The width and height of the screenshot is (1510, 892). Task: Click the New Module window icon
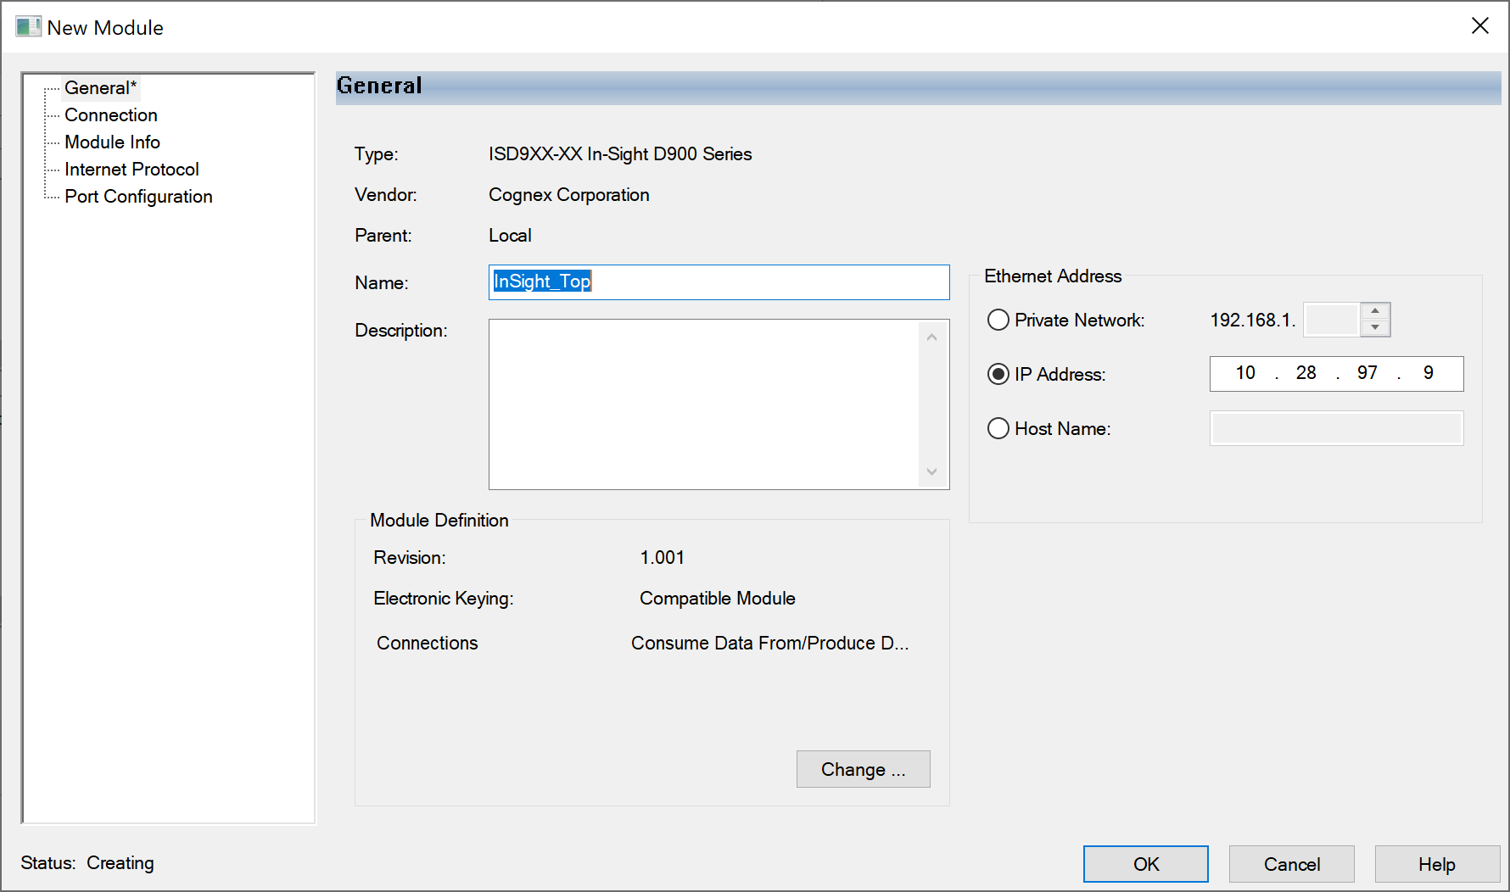pos(27,27)
